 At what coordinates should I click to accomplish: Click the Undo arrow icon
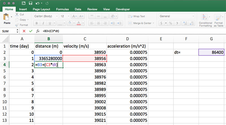coord(38,3)
